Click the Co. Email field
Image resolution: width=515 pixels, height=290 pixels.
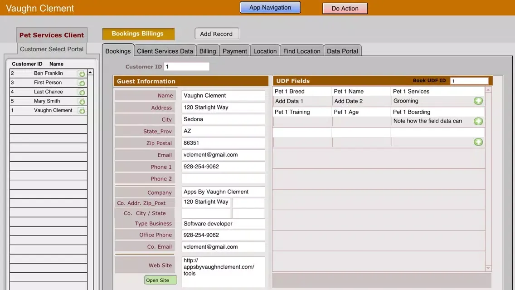click(223, 246)
